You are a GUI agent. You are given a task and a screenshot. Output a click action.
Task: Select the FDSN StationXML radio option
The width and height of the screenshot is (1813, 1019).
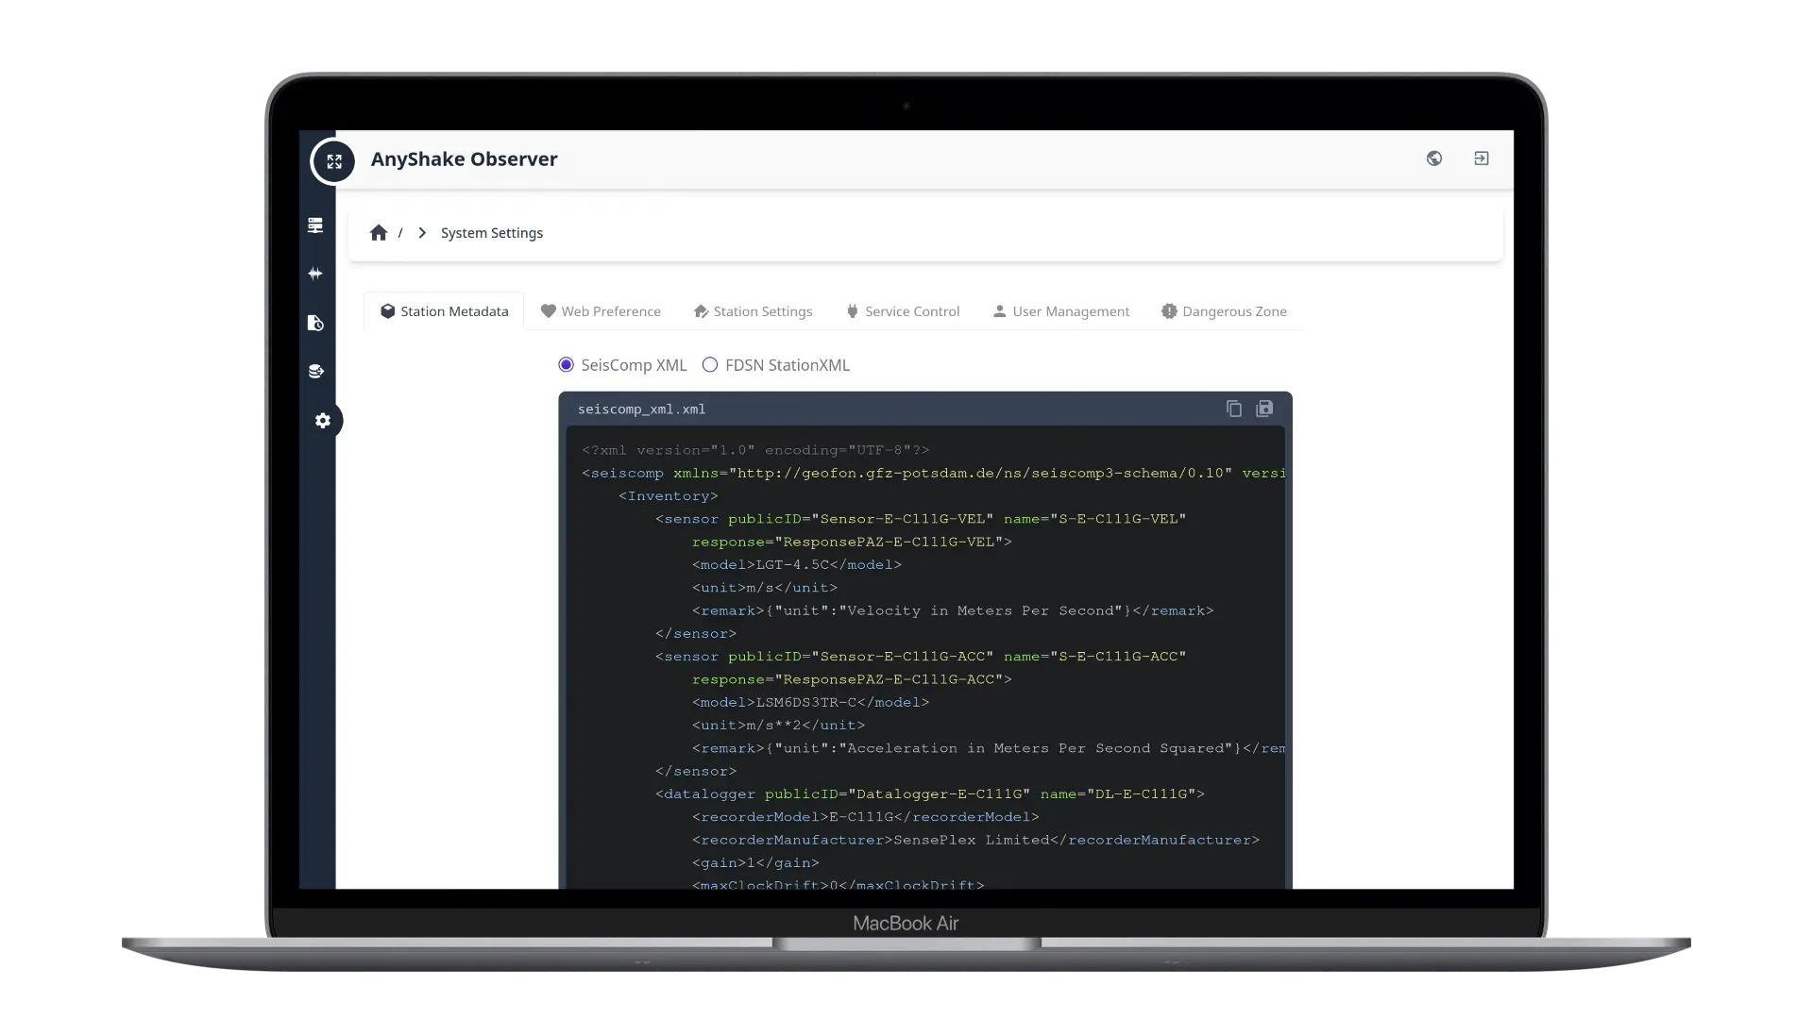click(x=710, y=365)
